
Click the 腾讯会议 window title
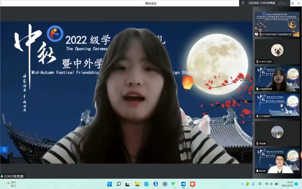151,3
